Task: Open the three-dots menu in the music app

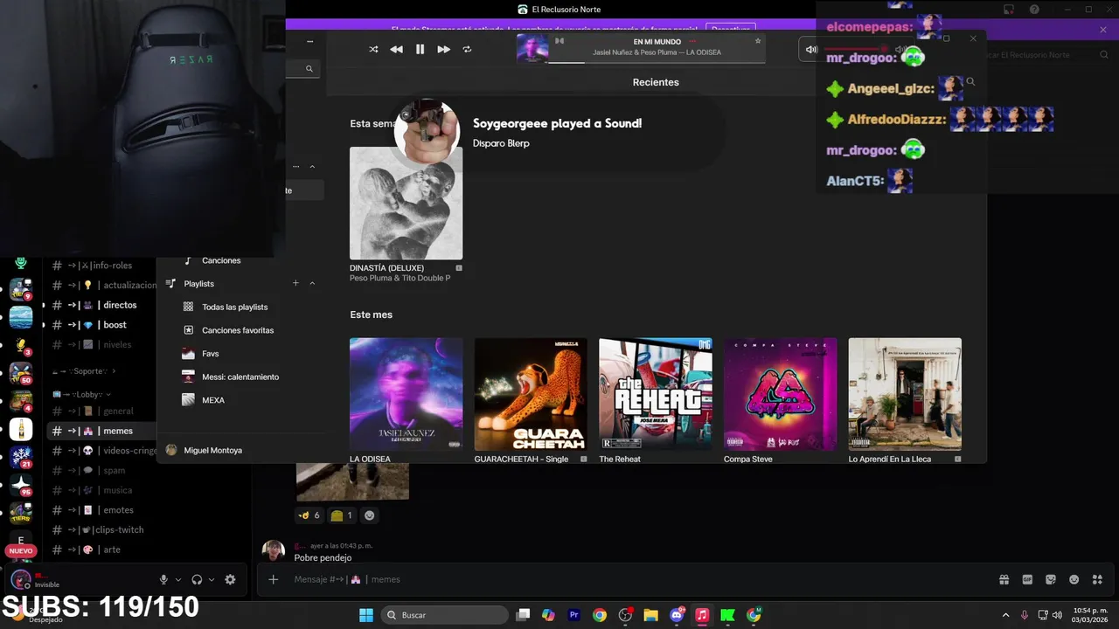Action: 309,41
